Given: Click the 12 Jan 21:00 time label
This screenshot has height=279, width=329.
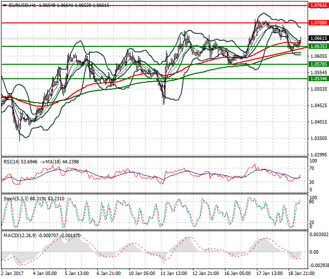Looking at the screenshot, I should tap(205, 274).
